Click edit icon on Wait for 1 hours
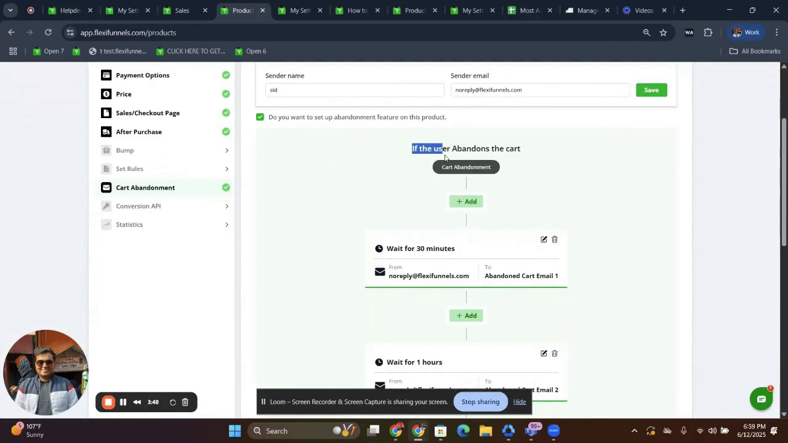The image size is (788, 443). 544,353
